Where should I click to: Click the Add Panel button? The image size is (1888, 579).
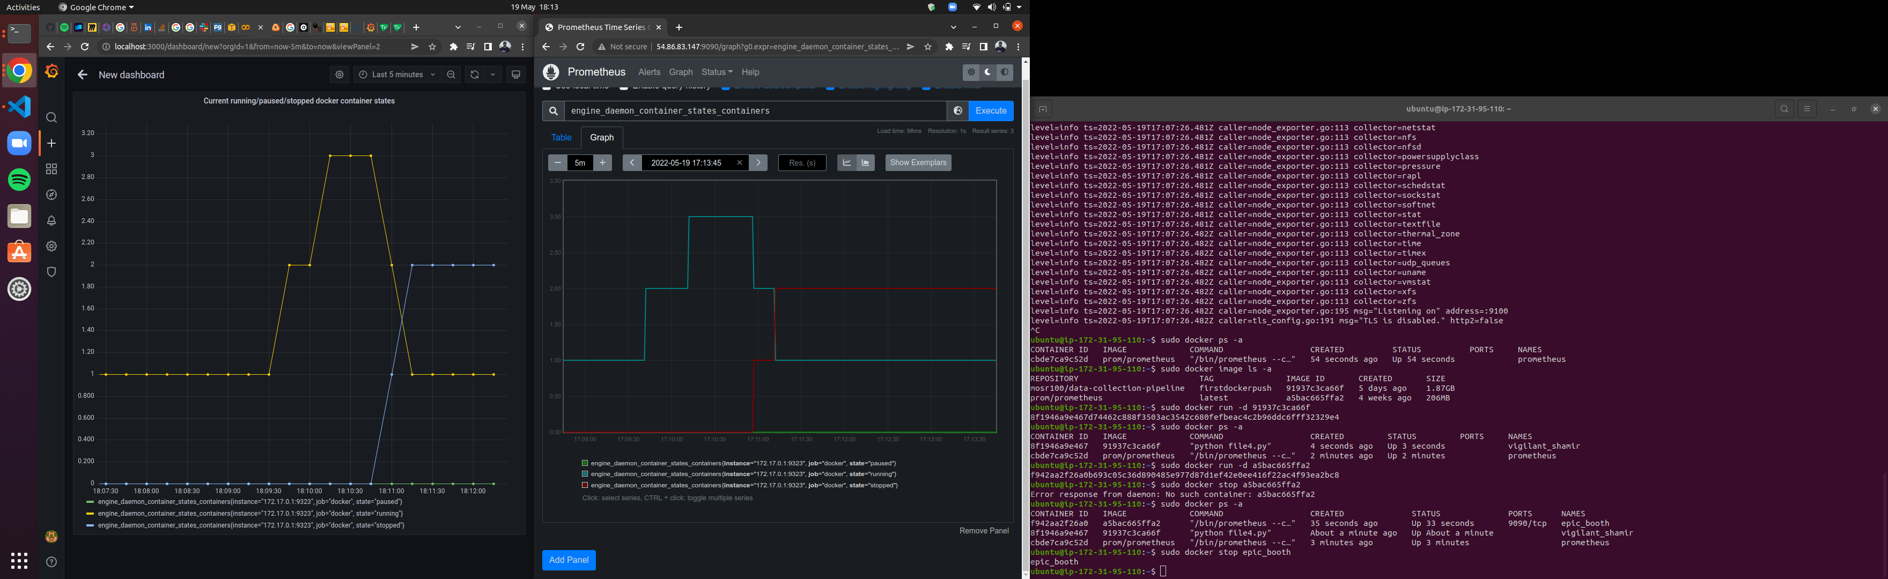click(x=569, y=559)
